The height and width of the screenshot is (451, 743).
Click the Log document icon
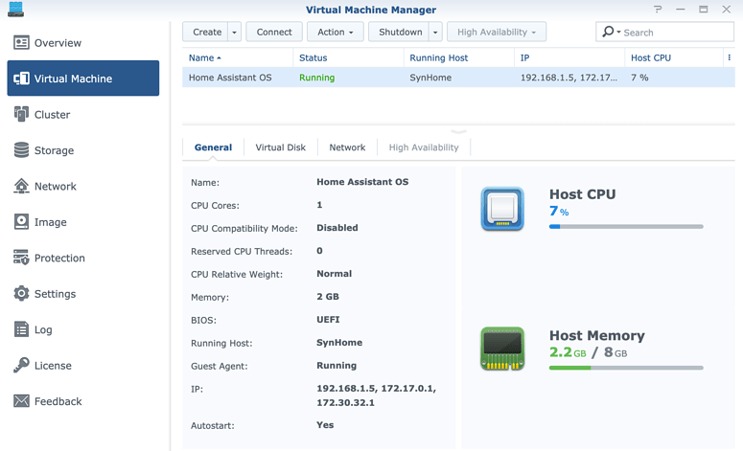pos(21,329)
